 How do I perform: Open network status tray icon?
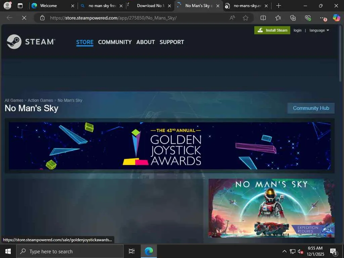(x=293, y=251)
